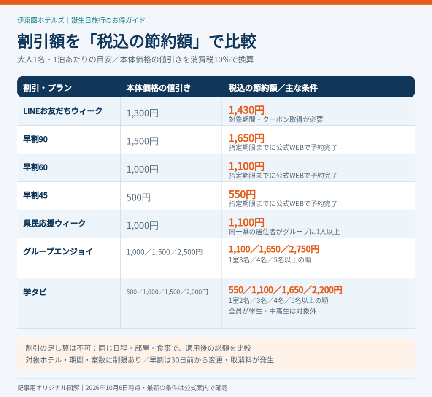Click the cell 1,000/1,500/2,500円
Image resolution: width=432 pixels, height=397 pixels.
tap(165, 252)
